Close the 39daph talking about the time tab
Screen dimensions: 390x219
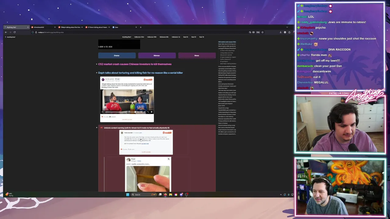[x=82, y=27]
